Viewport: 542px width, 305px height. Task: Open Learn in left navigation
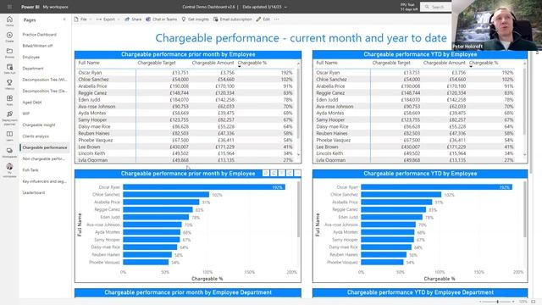[x=9, y=136]
